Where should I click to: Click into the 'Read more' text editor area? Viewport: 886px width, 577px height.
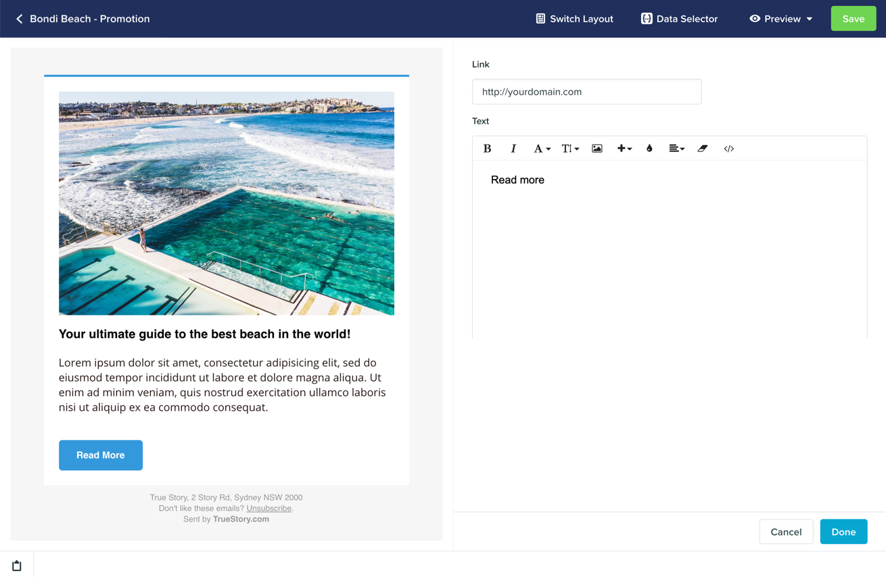670,249
